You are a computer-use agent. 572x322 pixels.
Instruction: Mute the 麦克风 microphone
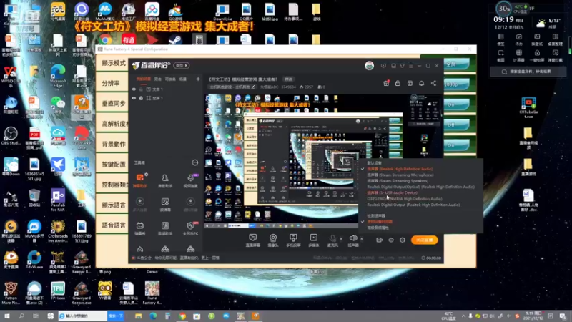tap(332, 240)
